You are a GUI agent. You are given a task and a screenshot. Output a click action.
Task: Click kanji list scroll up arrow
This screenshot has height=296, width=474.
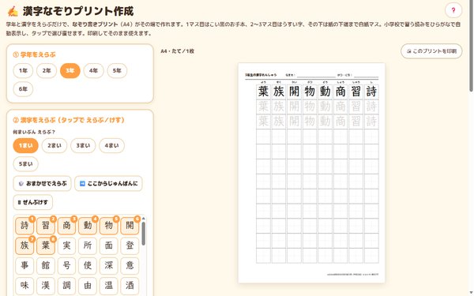pos(143,219)
